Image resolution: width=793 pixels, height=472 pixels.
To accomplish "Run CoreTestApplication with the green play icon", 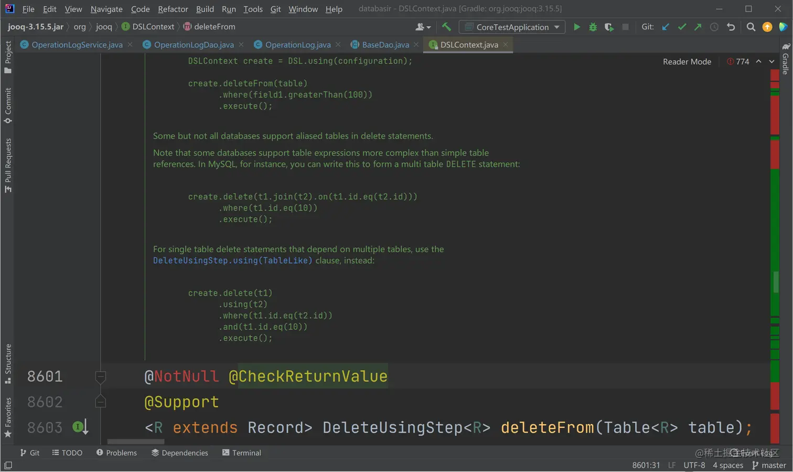I will pos(576,27).
